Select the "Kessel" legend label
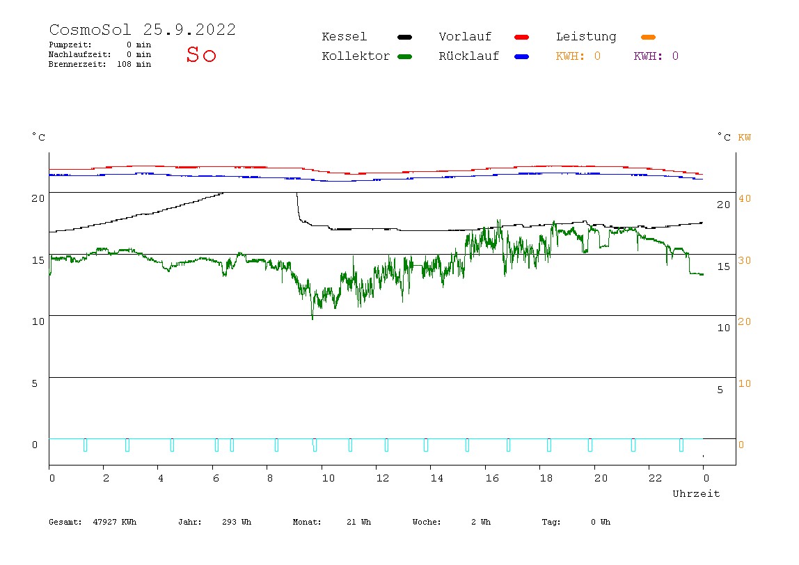 (x=344, y=37)
